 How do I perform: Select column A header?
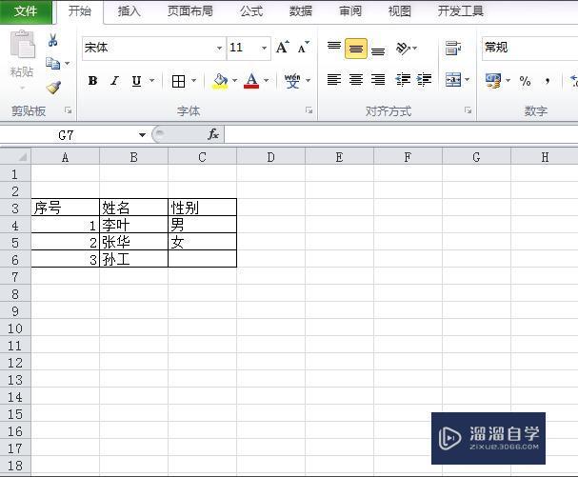click(66, 157)
